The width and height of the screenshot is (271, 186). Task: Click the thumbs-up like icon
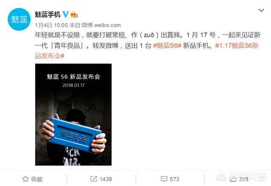coord(233,179)
